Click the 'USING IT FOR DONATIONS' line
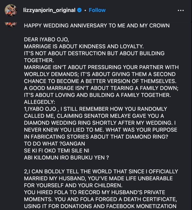The width and height of the screenshot is (192, 210). click(x=100, y=206)
